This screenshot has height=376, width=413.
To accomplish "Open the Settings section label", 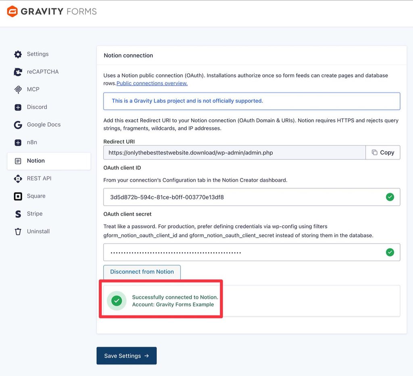I will [x=38, y=54].
